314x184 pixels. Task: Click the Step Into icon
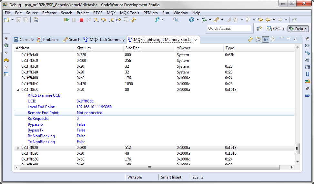click(x=96, y=20)
